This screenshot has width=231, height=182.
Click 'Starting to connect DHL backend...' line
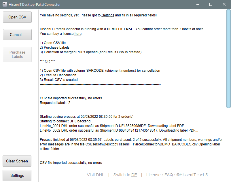(67, 121)
